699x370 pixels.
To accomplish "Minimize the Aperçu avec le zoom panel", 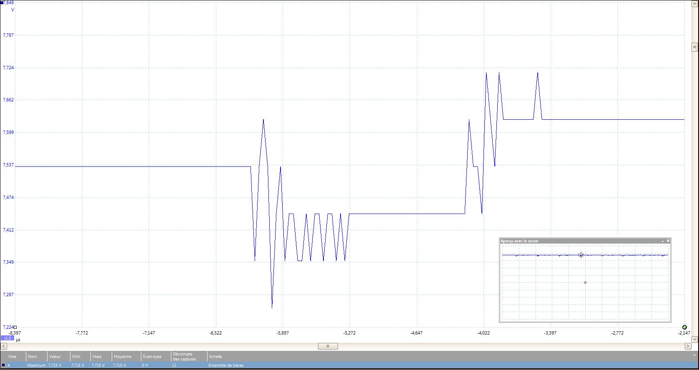I will (662, 241).
